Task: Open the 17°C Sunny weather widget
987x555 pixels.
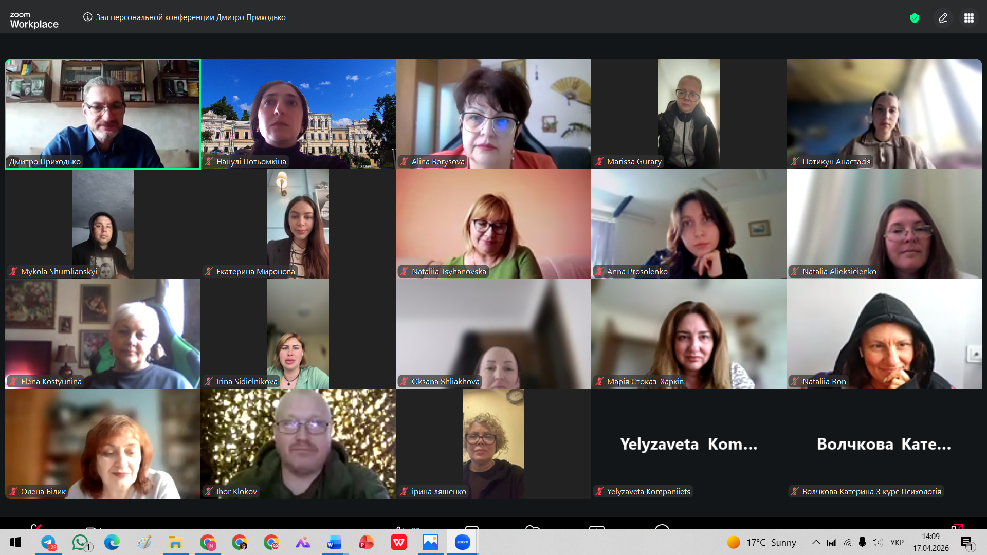Action: tap(761, 542)
